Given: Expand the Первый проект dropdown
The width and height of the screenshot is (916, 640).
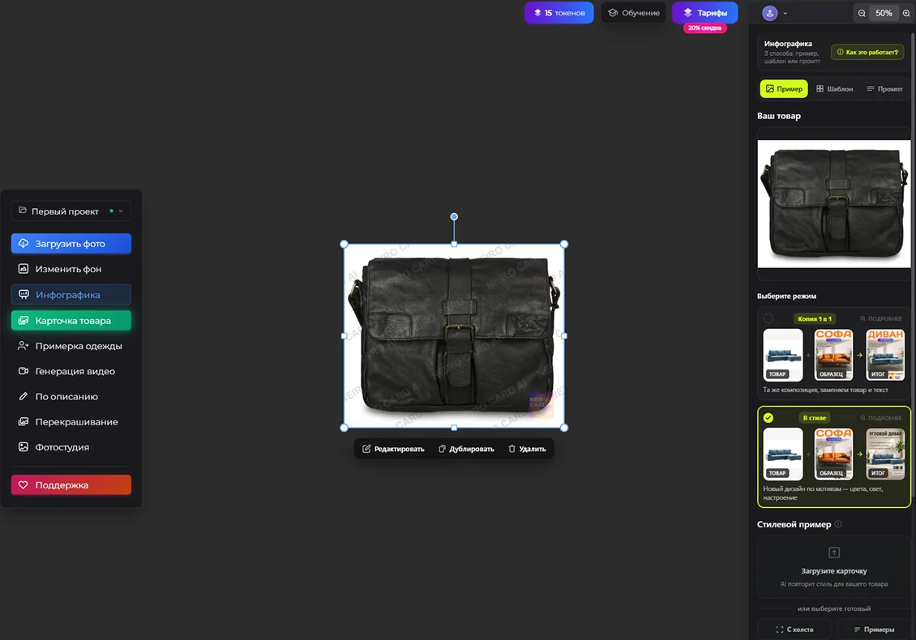Looking at the screenshot, I should pyautogui.click(x=71, y=211).
